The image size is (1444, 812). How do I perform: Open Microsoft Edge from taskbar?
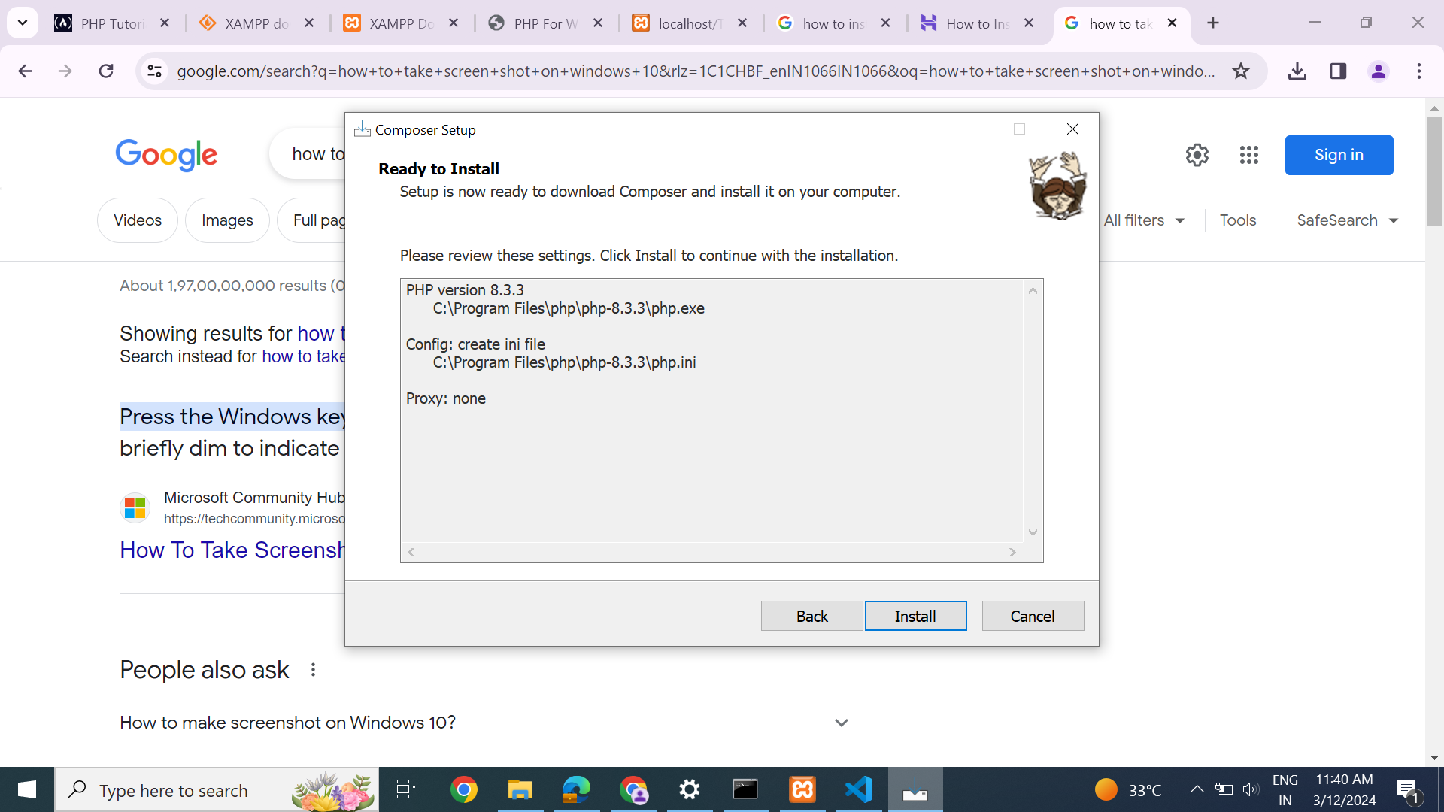pos(577,789)
